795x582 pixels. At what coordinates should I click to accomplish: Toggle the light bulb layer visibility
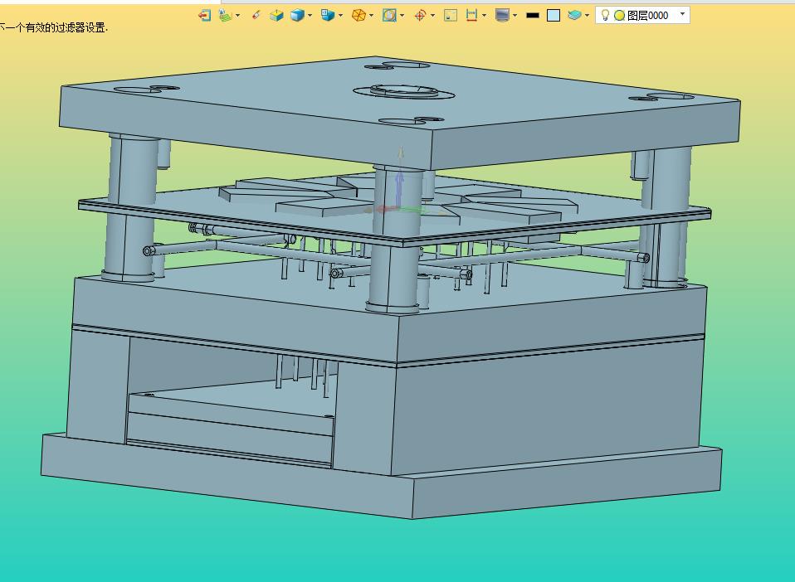click(x=605, y=15)
